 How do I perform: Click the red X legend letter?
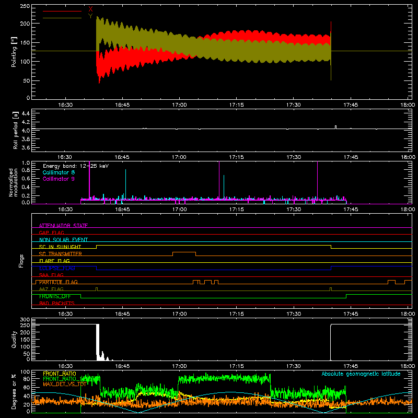pyautogui.click(x=90, y=9)
